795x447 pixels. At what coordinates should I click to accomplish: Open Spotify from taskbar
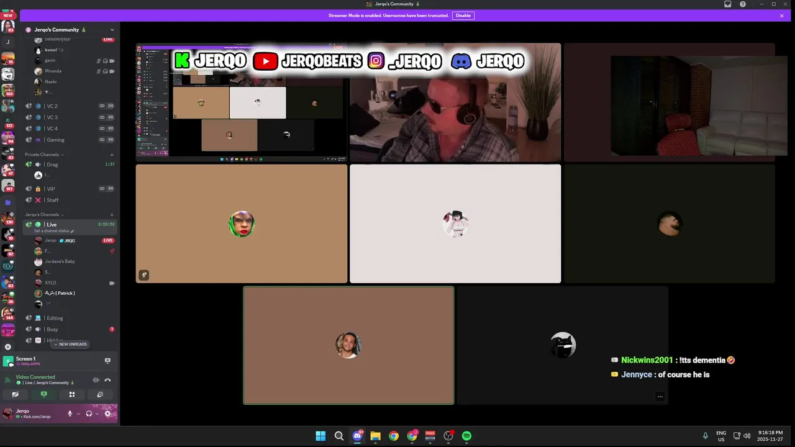(x=466, y=436)
